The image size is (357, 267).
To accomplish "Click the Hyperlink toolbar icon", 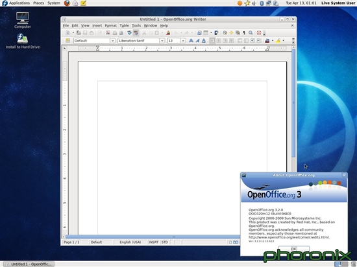I will coord(199,33).
